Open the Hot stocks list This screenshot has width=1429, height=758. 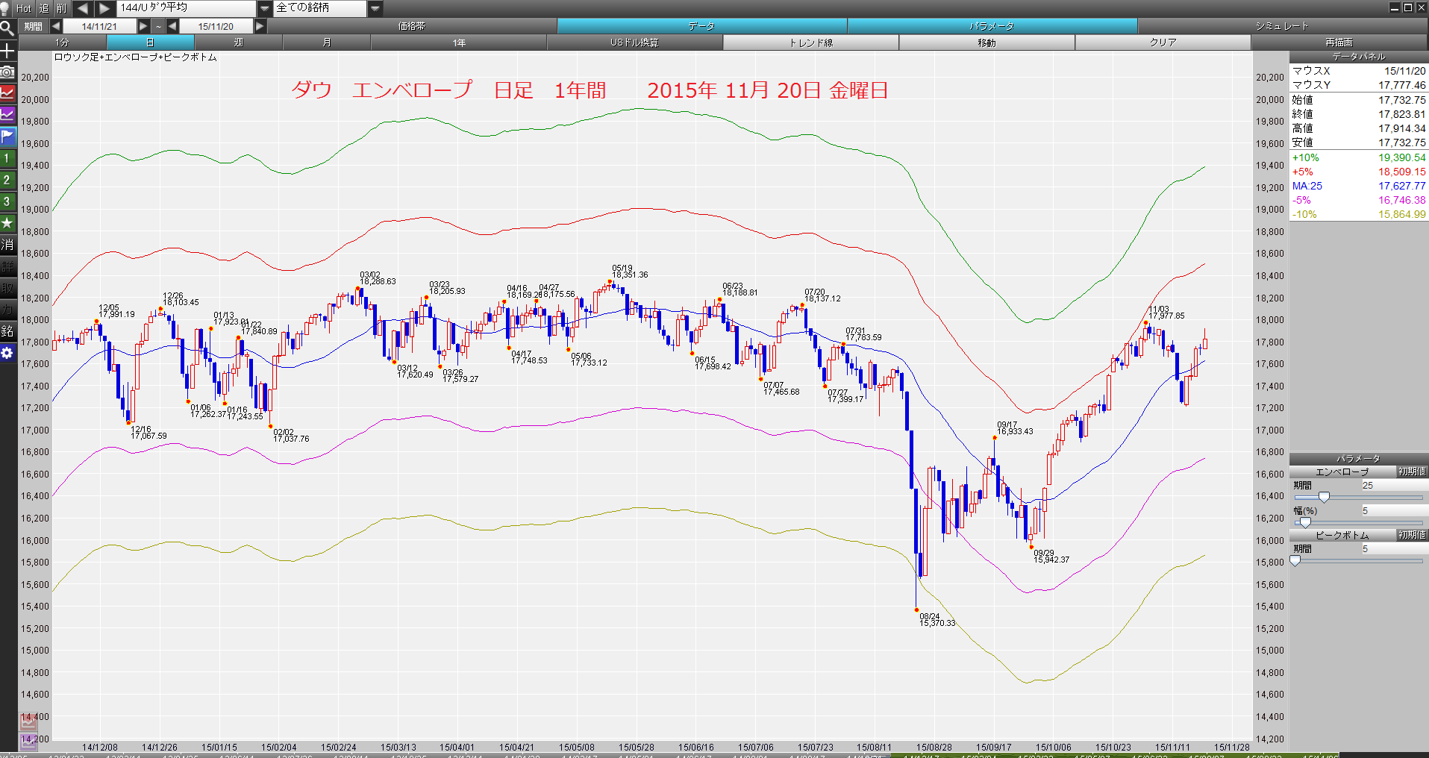(x=24, y=8)
